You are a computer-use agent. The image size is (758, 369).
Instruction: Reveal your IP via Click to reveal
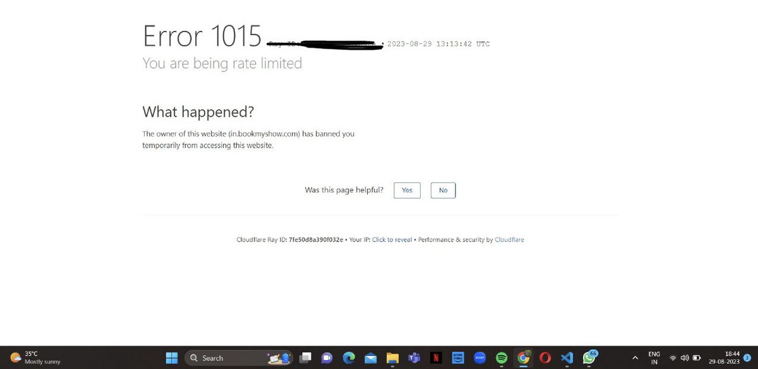pyautogui.click(x=392, y=240)
